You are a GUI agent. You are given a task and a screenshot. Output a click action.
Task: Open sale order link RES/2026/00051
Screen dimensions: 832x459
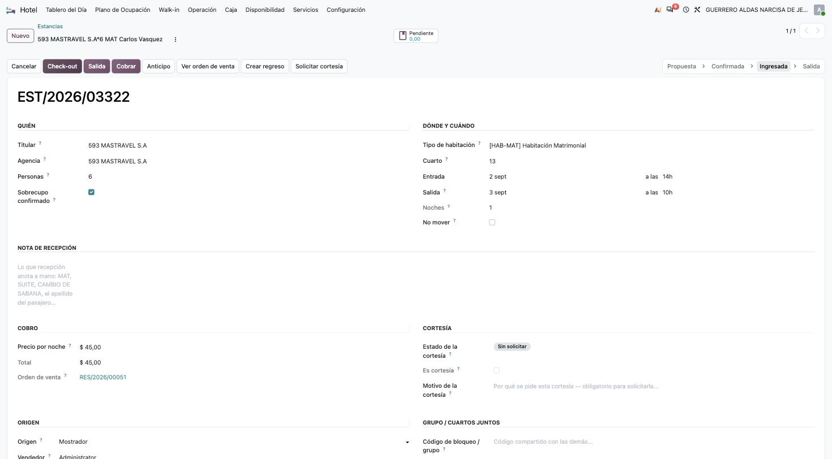coord(103,377)
